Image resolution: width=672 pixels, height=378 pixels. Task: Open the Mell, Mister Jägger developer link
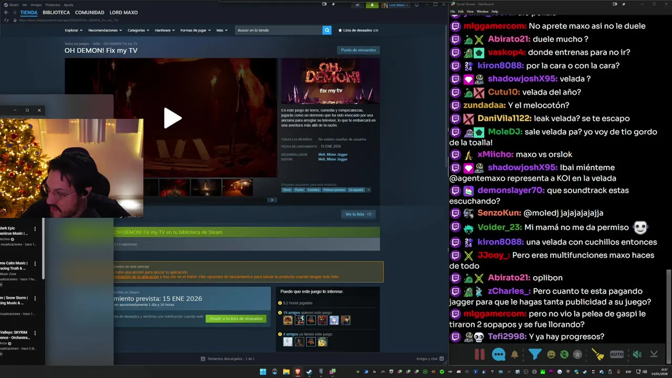(333, 154)
